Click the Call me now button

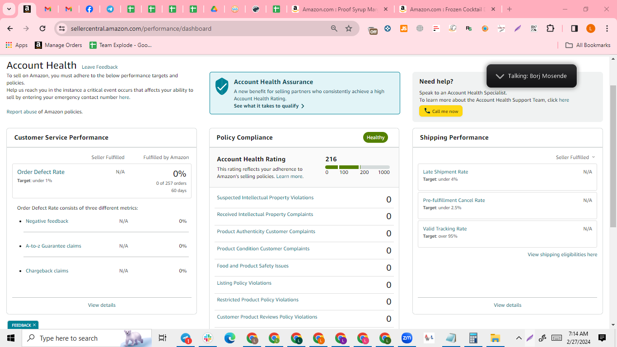(441, 111)
